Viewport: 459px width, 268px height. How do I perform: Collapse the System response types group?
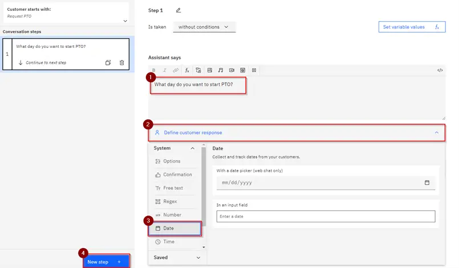point(192,148)
